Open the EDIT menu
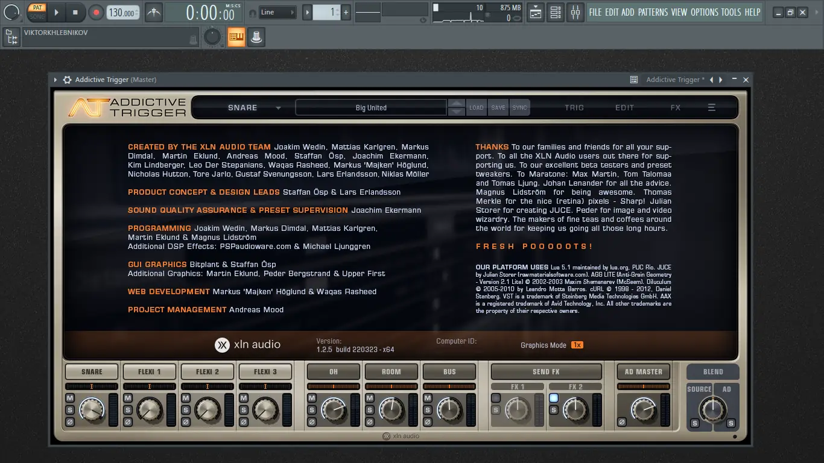This screenshot has height=463, width=824. (x=612, y=12)
